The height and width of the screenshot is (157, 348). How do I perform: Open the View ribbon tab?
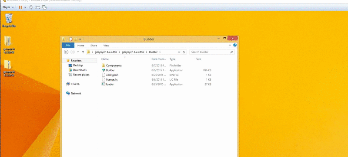pyautogui.click(x=106, y=46)
